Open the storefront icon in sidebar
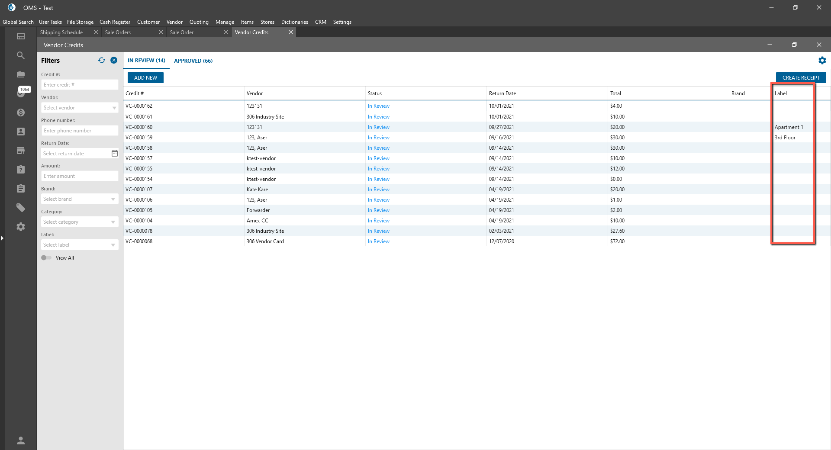The width and height of the screenshot is (831, 450). point(21,151)
